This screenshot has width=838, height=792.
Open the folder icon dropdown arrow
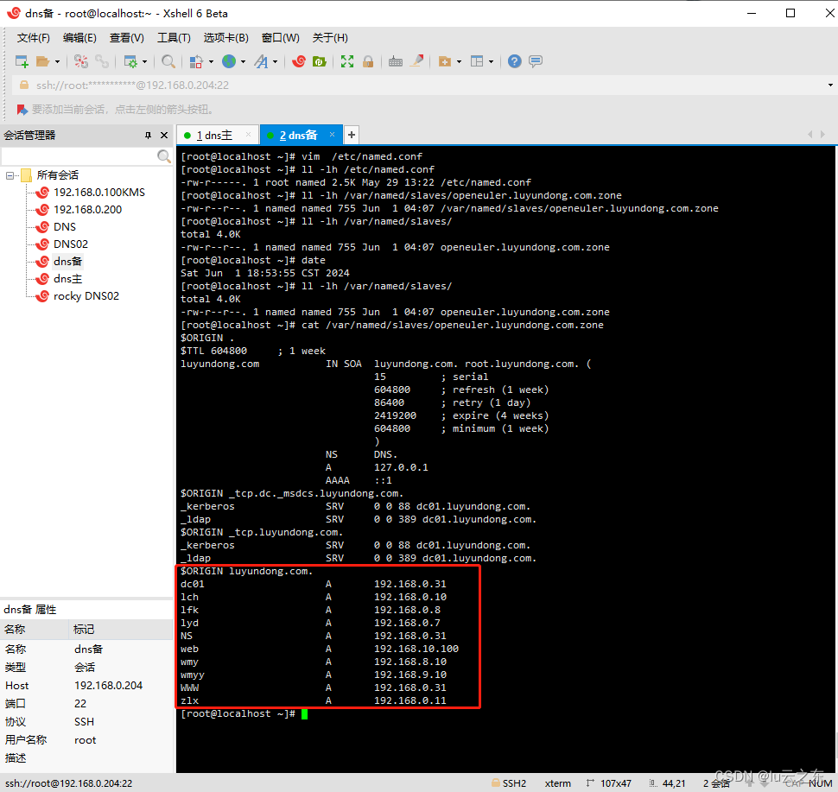click(57, 62)
